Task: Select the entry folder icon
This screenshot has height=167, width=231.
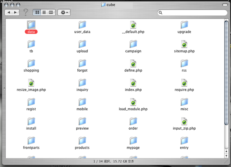Action: pyautogui.click(x=184, y=141)
